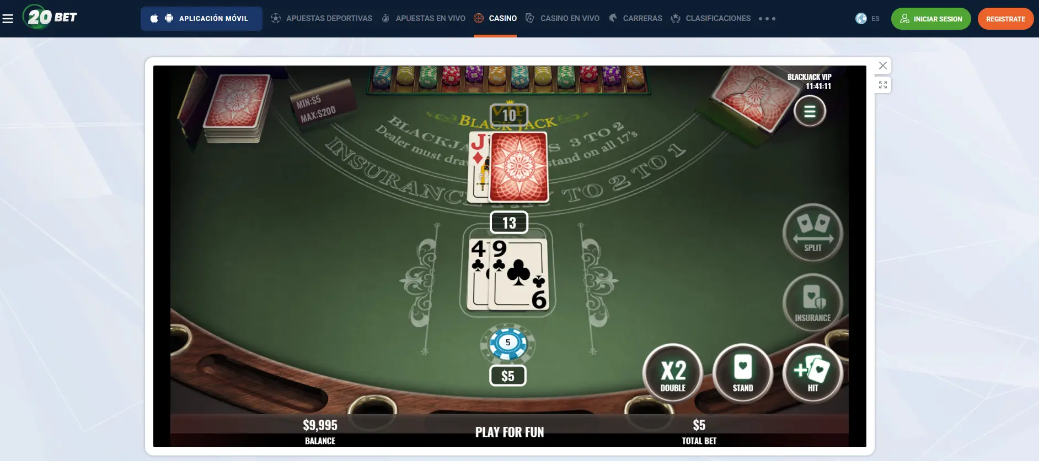Open the round blackjack game menu icon
Image resolution: width=1039 pixels, height=461 pixels.
(x=810, y=111)
